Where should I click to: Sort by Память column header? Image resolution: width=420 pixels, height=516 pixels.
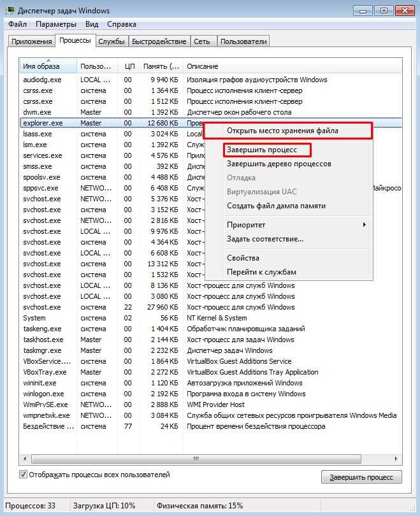pos(161,66)
